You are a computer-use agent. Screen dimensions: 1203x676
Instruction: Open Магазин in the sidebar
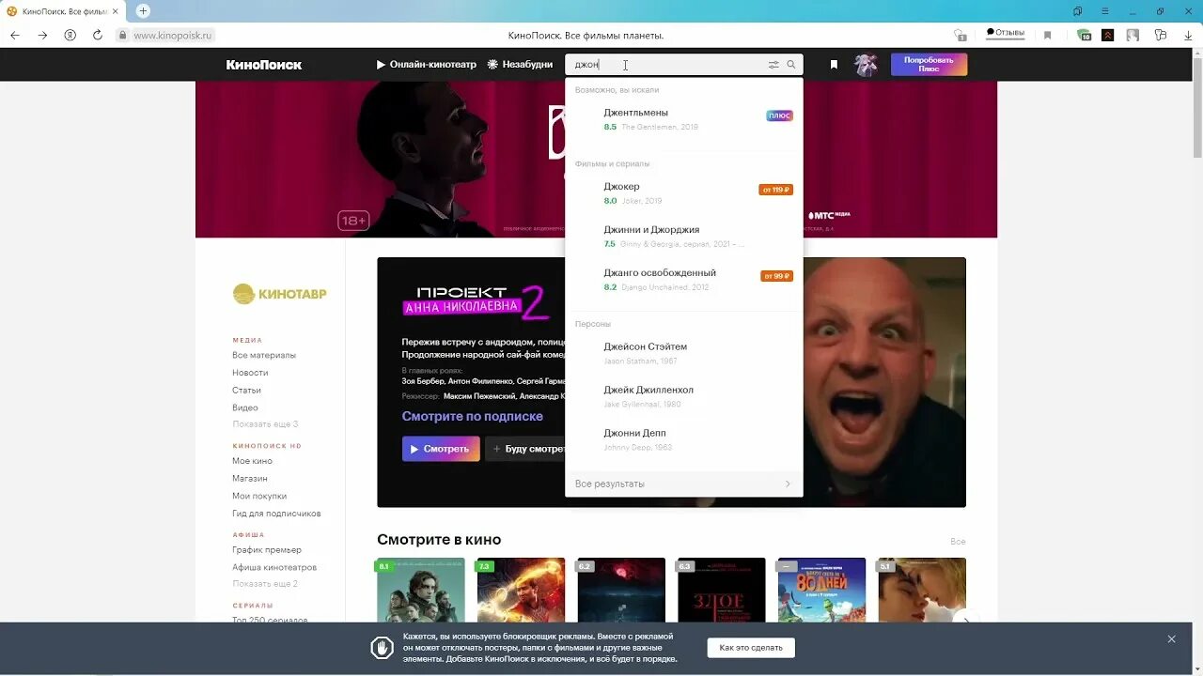250,479
